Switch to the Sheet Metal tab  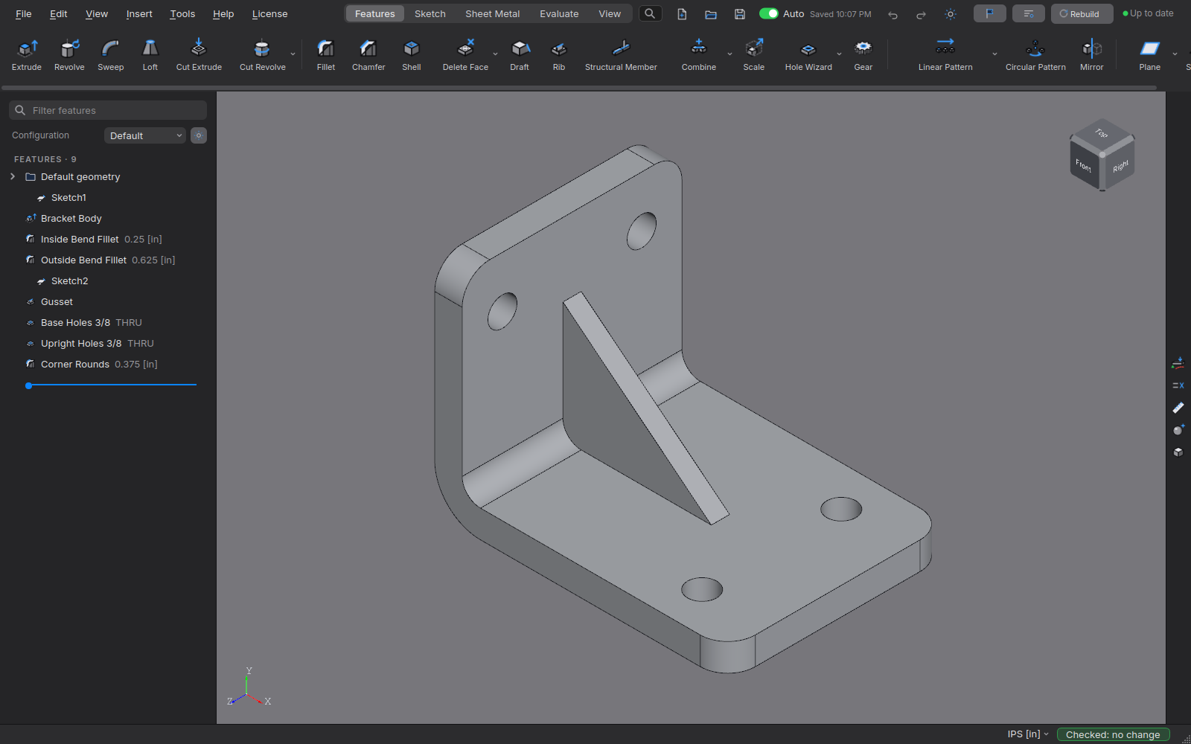[493, 13]
